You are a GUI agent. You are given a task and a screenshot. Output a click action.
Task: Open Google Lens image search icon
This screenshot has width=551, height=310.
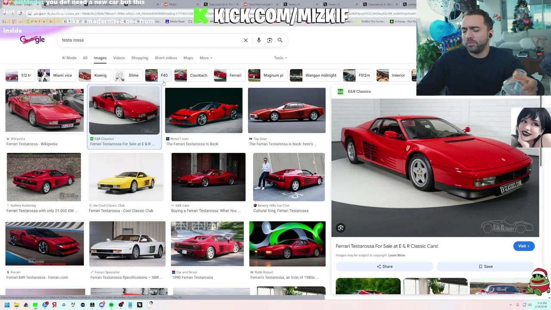pyautogui.click(x=269, y=40)
